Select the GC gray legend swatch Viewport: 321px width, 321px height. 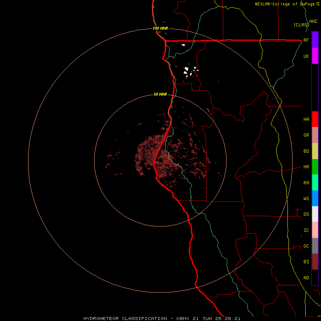pyautogui.click(x=315, y=246)
